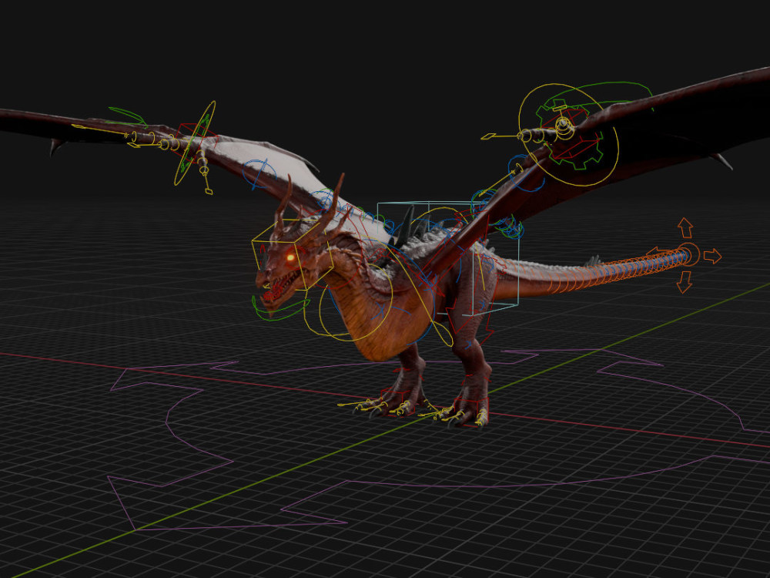The height and width of the screenshot is (578, 770).
Task: Select yellow diamond arrow near right wing
Action: (x=489, y=136)
